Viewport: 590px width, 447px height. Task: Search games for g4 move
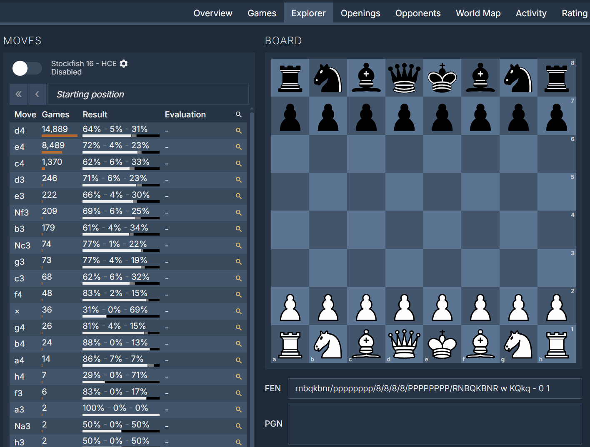[239, 328]
